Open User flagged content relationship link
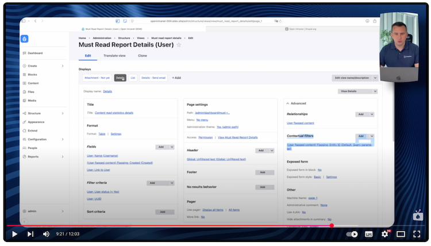This screenshot has width=431, height=246. point(301,123)
